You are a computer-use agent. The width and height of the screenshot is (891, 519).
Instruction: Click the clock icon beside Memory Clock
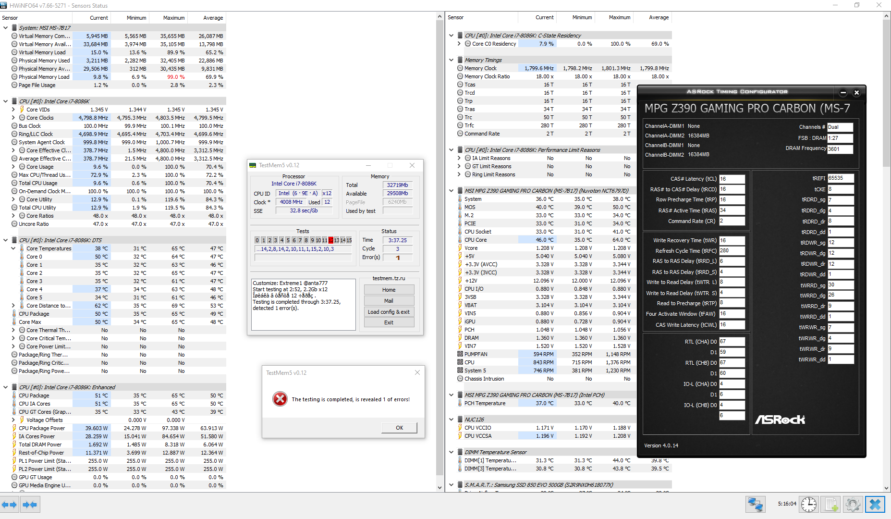tap(460, 68)
